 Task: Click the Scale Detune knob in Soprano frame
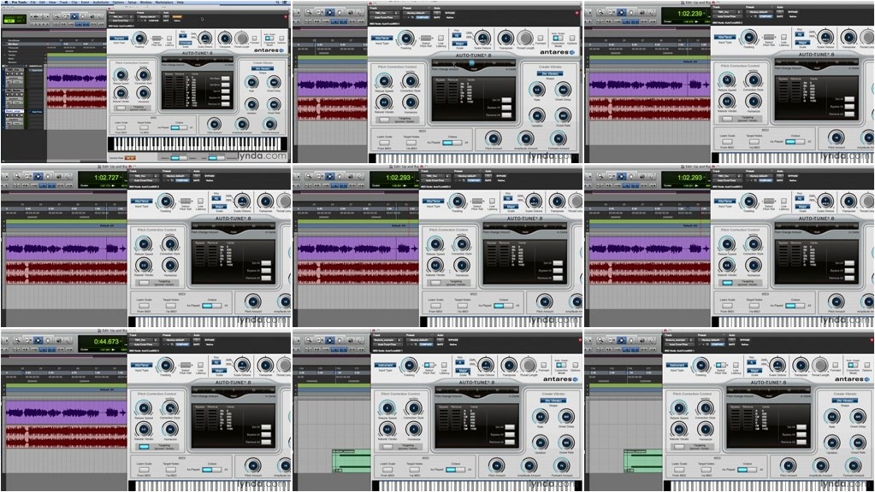click(x=204, y=38)
